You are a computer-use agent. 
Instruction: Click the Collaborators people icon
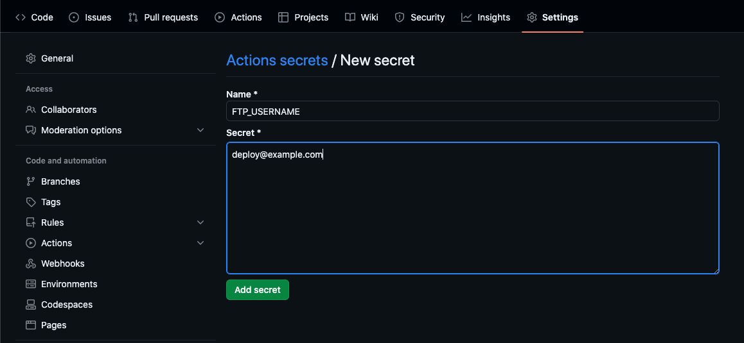31,110
